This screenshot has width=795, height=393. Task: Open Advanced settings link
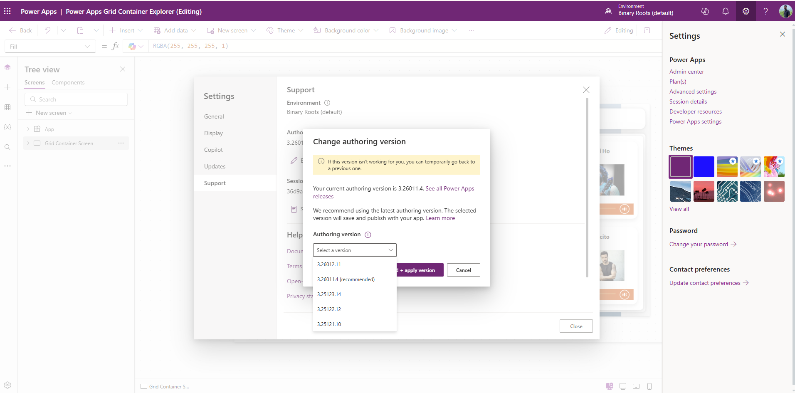click(693, 91)
